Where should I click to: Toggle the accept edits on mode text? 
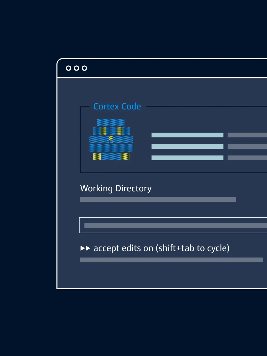(x=161, y=248)
